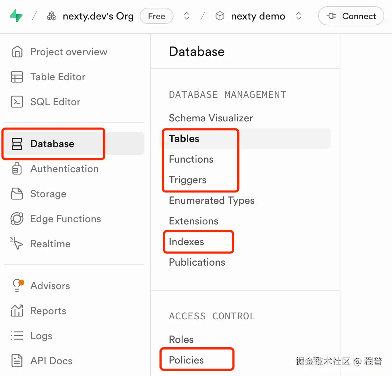Click the Free plan badge
Screen dimensions: 392x376
click(x=157, y=16)
